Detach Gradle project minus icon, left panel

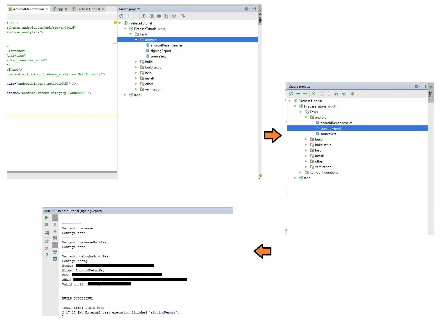click(135, 16)
